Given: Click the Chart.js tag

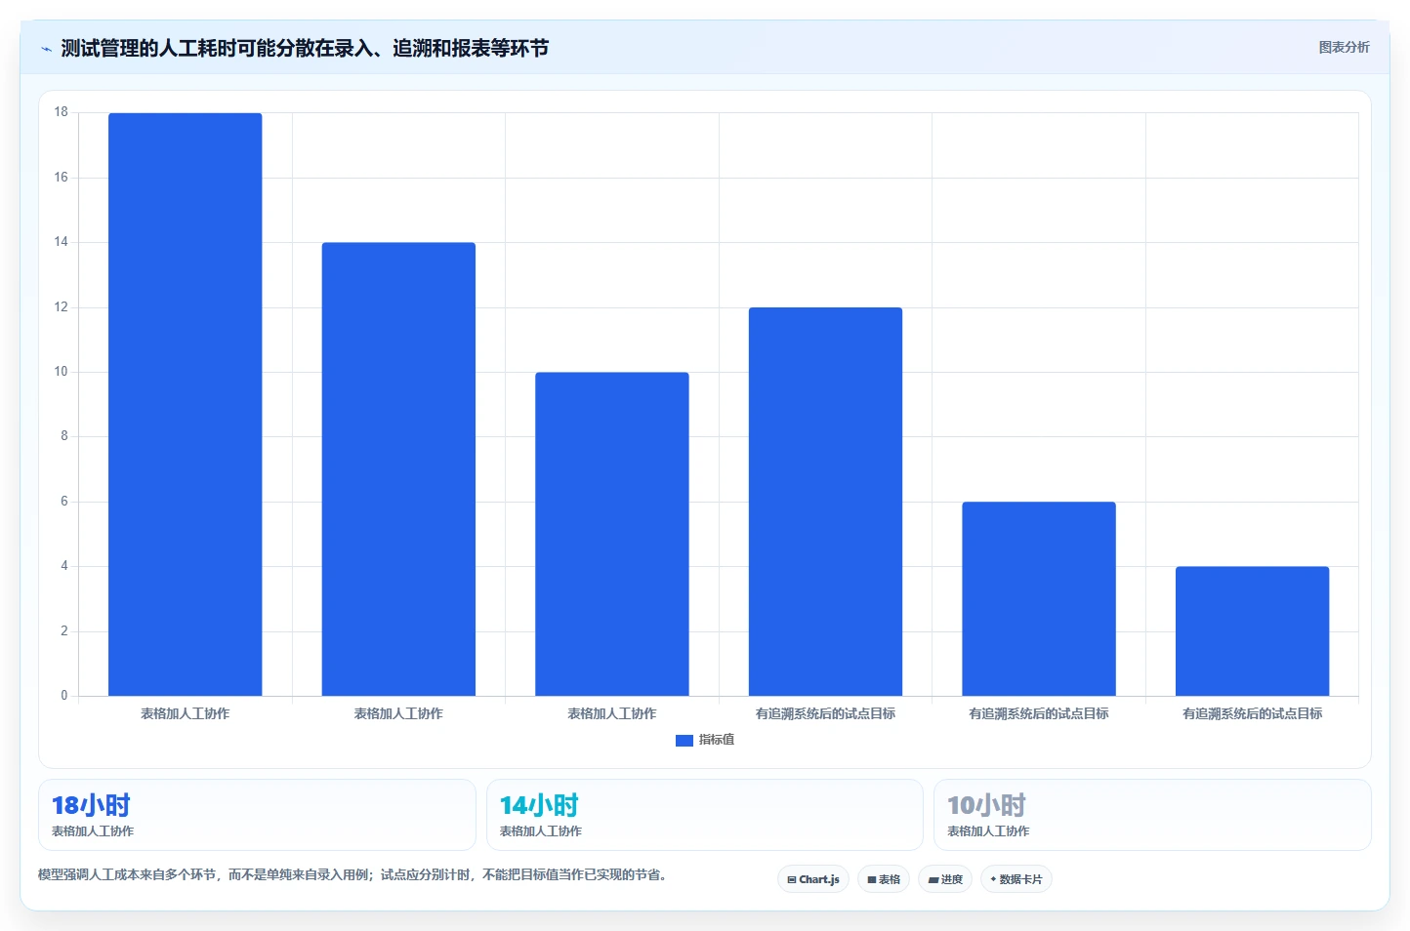Looking at the screenshot, I should point(813,879).
